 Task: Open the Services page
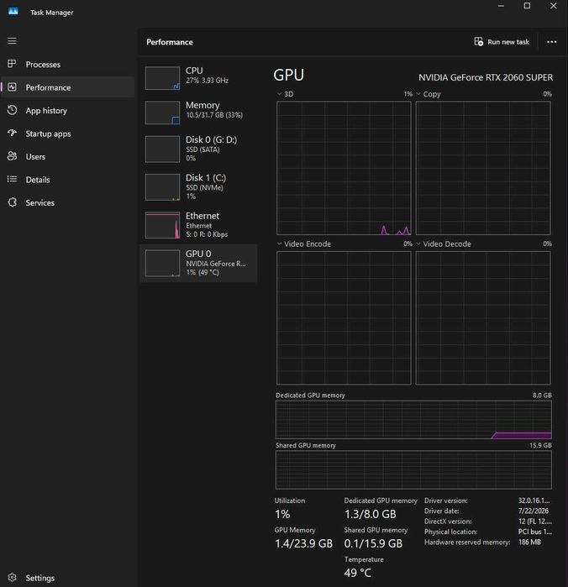67,202
